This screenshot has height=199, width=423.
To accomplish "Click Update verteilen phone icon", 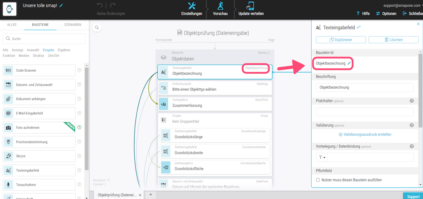I will (x=250, y=6).
